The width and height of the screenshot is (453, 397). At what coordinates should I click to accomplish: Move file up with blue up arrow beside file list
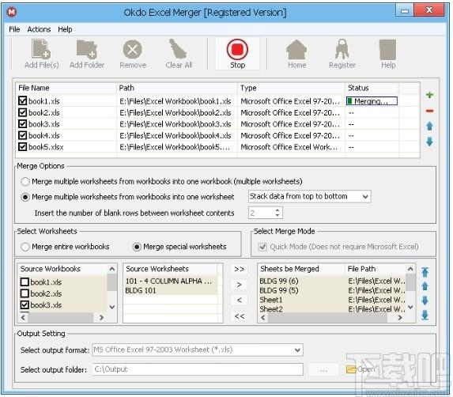429,126
